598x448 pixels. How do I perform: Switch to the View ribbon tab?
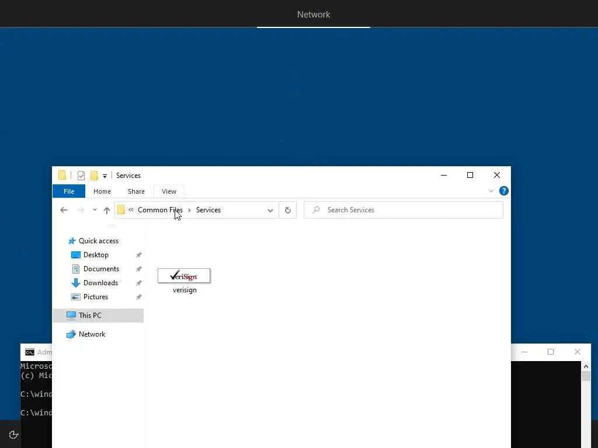(x=169, y=191)
